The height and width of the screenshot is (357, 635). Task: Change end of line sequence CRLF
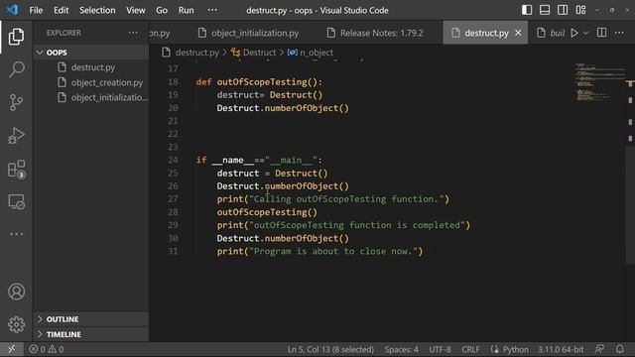(x=470, y=349)
